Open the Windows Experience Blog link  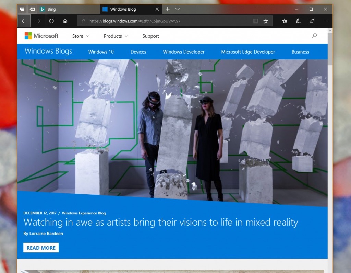pyautogui.click(x=84, y=213)
